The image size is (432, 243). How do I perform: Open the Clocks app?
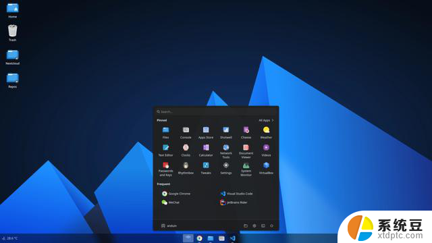coord(186,151)
